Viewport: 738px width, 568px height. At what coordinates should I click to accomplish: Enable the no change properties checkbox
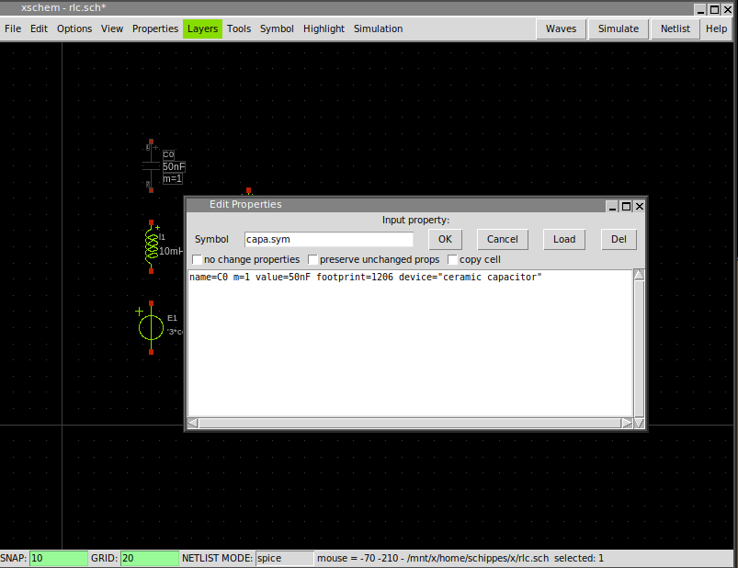(x=197, y=260)
